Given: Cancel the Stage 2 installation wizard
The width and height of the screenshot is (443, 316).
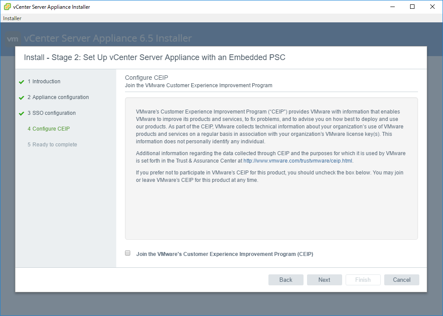Looking at the screenshot, I should pos(401,280).
